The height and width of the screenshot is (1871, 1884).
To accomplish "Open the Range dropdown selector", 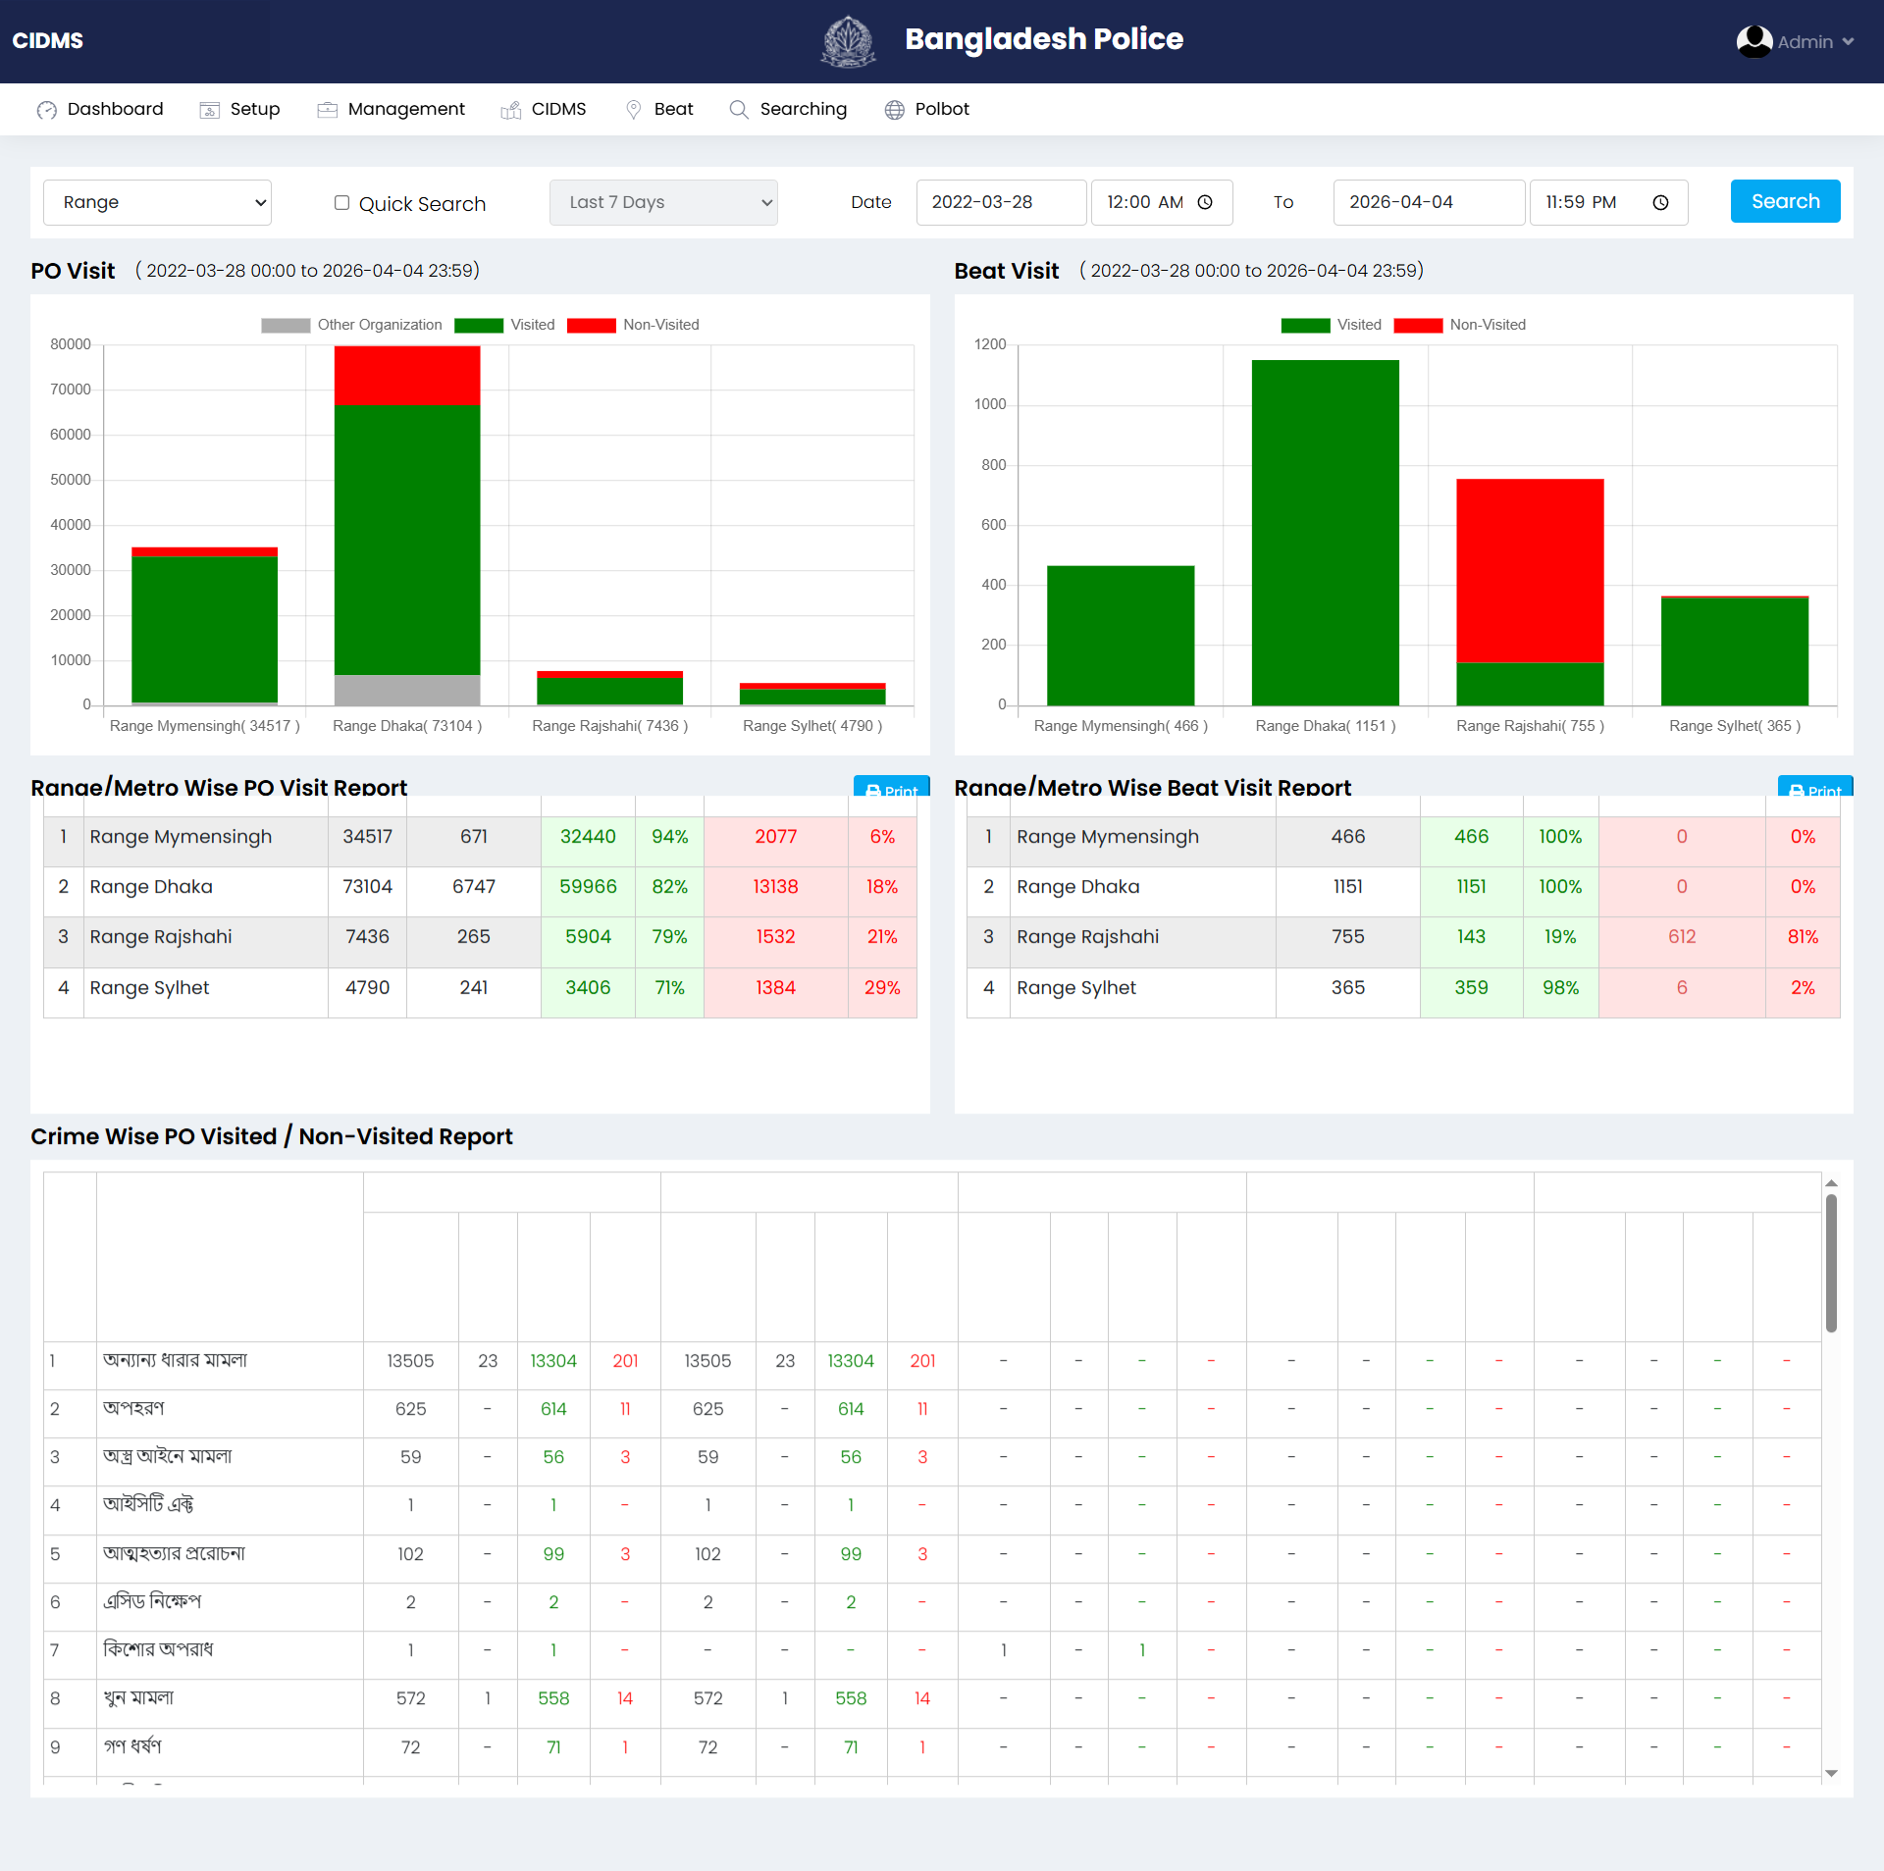I will pos(157,202).
